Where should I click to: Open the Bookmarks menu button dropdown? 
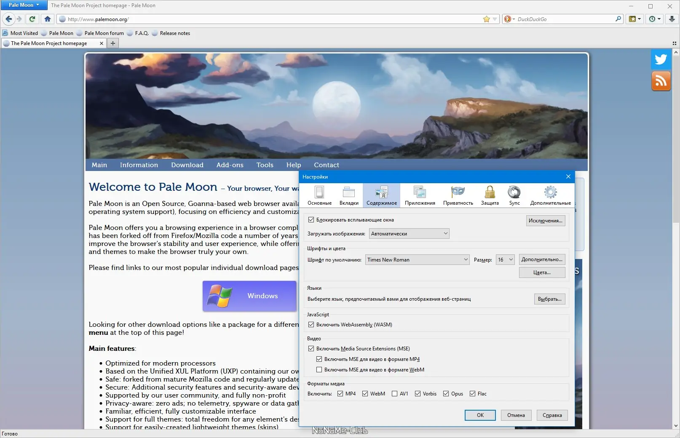tap(635, 19)
